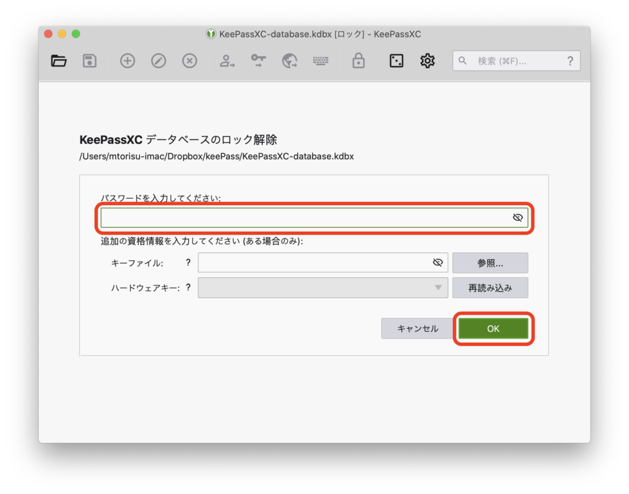629x494 pixels.
Task: Click the password input field
Action: pyautogui.click(x=314, y=218)
